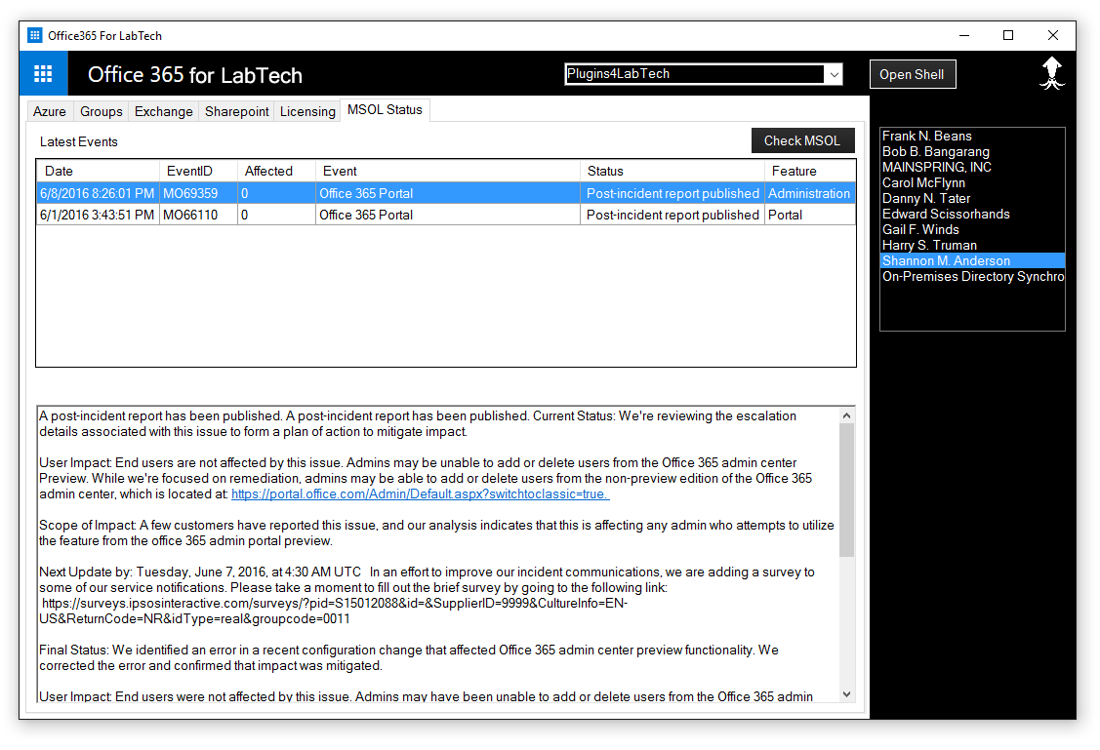Image resolution: width=1100 pixels, height=750 pixels.
Task: Open the Plugins4LabTech dropdown arrow
Action: tap(834, 74)
